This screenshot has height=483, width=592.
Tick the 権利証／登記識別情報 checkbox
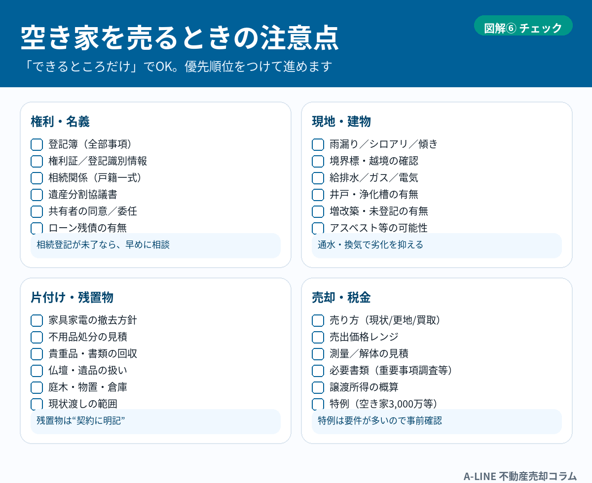coord(37,161)
